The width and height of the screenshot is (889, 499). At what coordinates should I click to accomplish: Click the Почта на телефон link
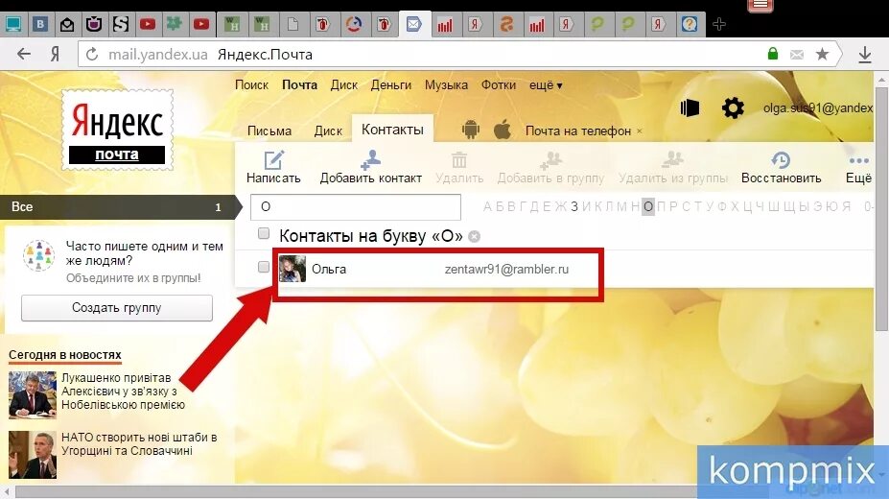(x=577, y=131)
